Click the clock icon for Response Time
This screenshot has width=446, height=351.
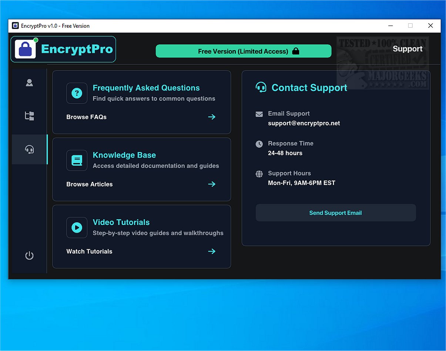pyautogui.click(x=259, y=144)
